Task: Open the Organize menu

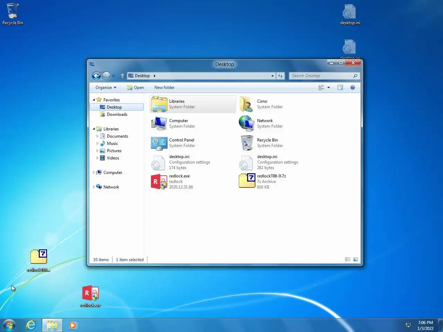Action: pyautogui.click(x=106, y=87)
